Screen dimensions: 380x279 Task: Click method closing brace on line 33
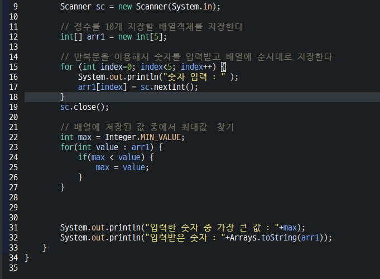pyautogui.click(x=45, y=248)
